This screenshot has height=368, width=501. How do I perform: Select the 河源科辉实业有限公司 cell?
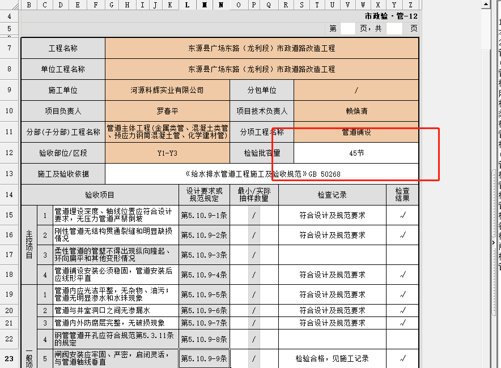point(167,90)
